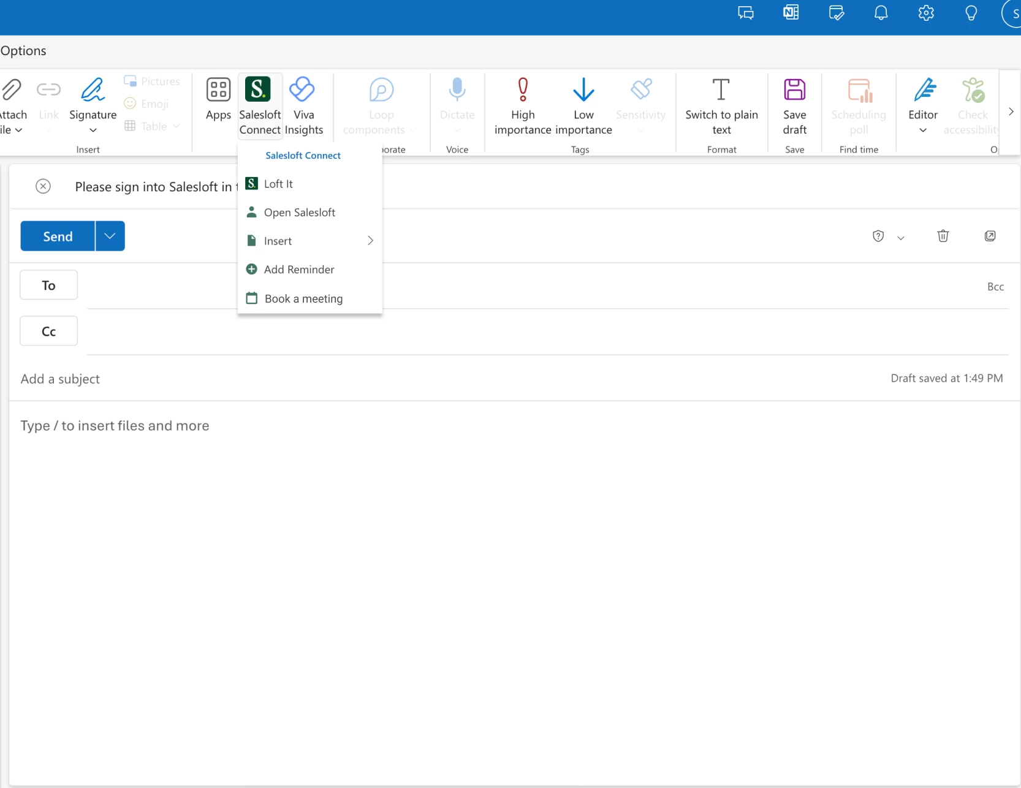1021x788 pixels.
Task: Create a Scheduling poll
Action: [x=859, y=105]
